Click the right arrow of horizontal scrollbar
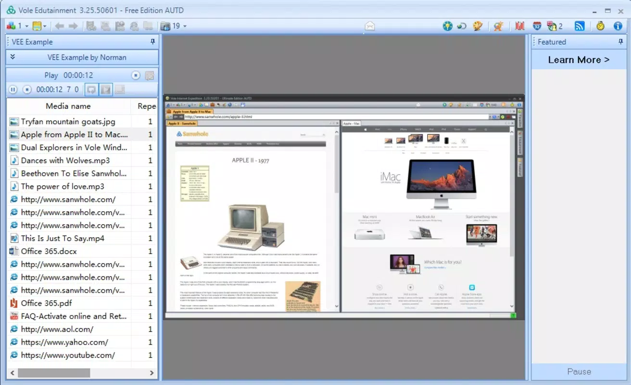The width and height of the screenshot is (631, 385). tap(151, 373)
